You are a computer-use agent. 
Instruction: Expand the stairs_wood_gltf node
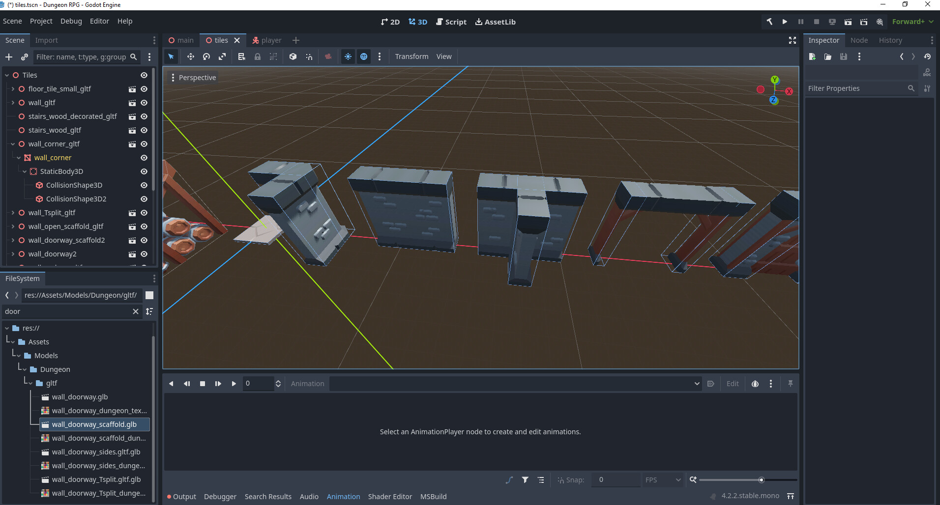coord(12,130)
